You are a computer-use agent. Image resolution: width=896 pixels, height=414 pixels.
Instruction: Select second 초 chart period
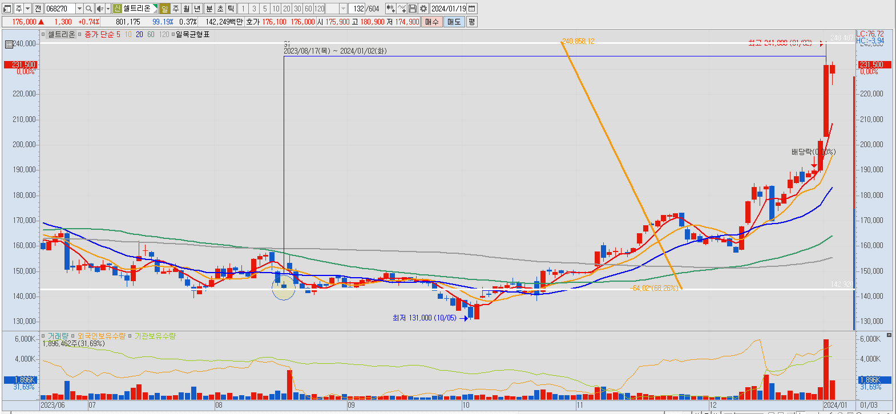(220, 9)
